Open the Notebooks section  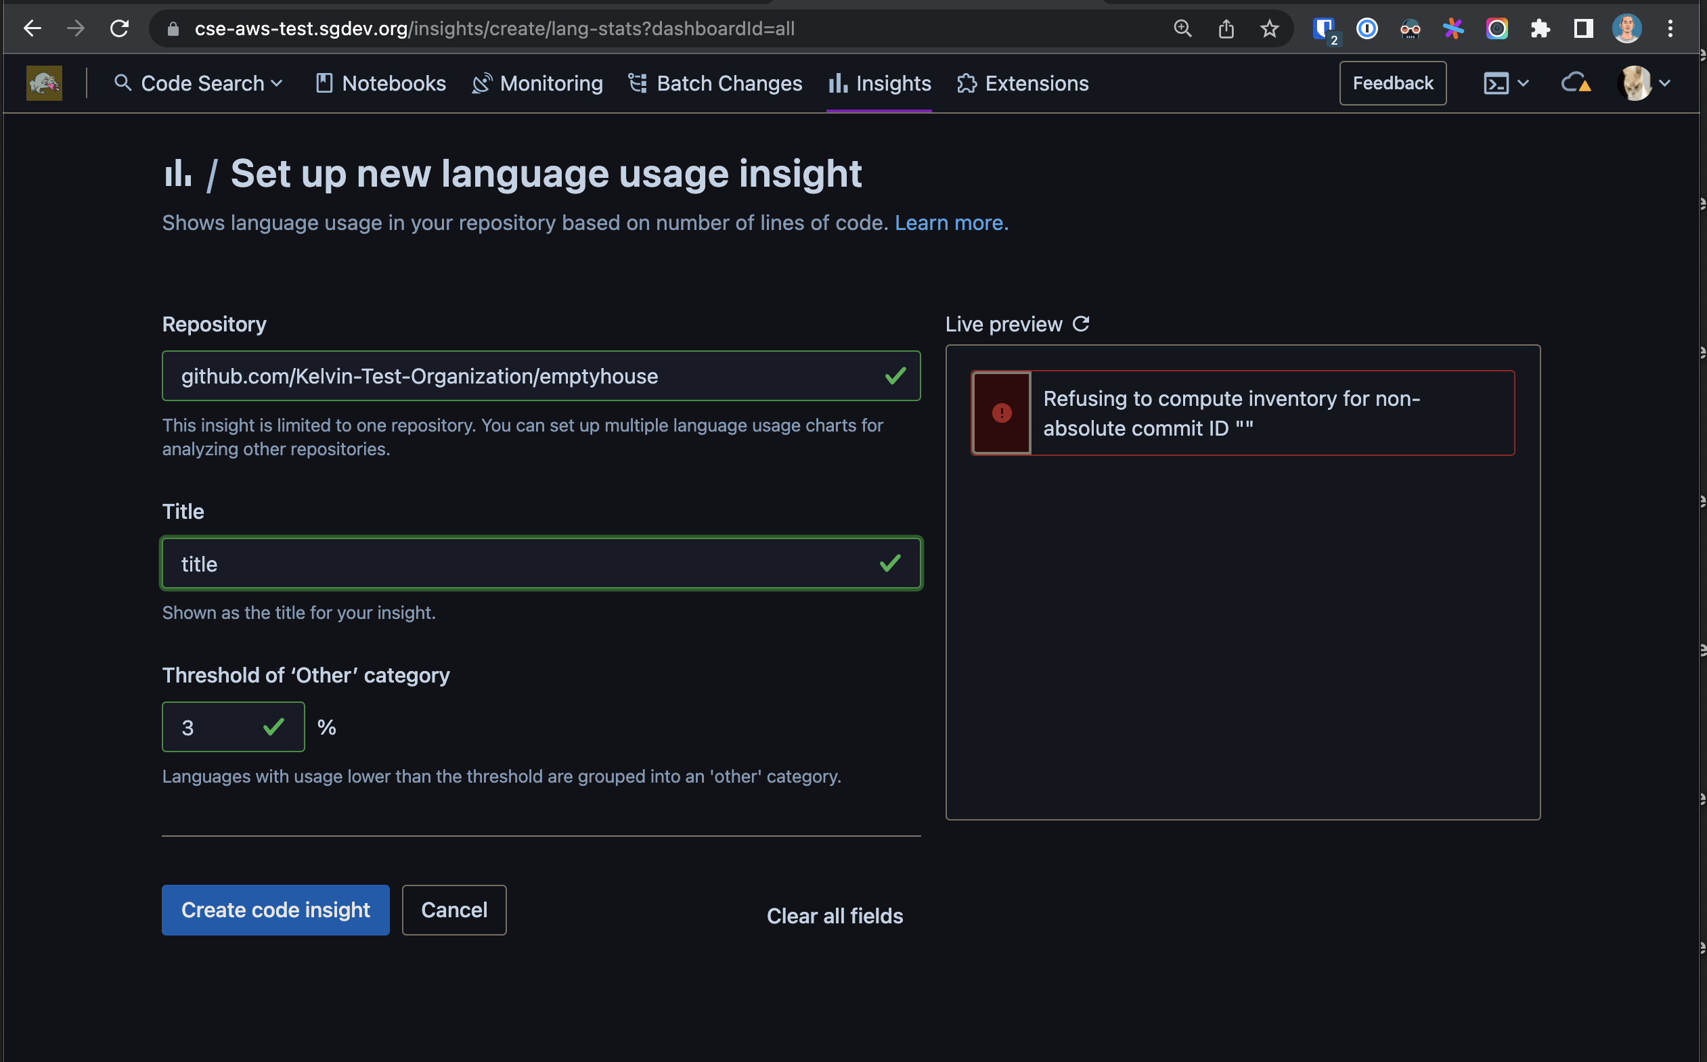click(381, 84)
